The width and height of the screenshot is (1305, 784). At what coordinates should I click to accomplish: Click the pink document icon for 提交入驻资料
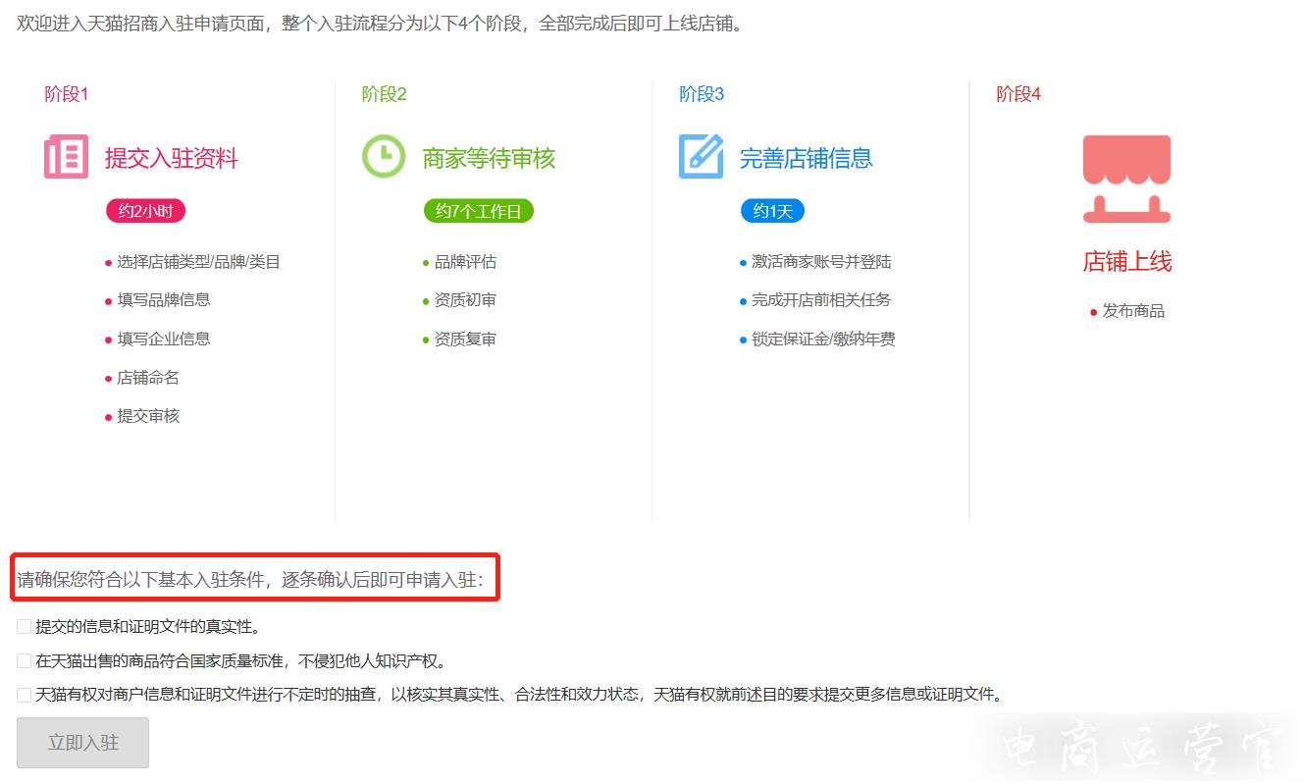pos(66,157)
